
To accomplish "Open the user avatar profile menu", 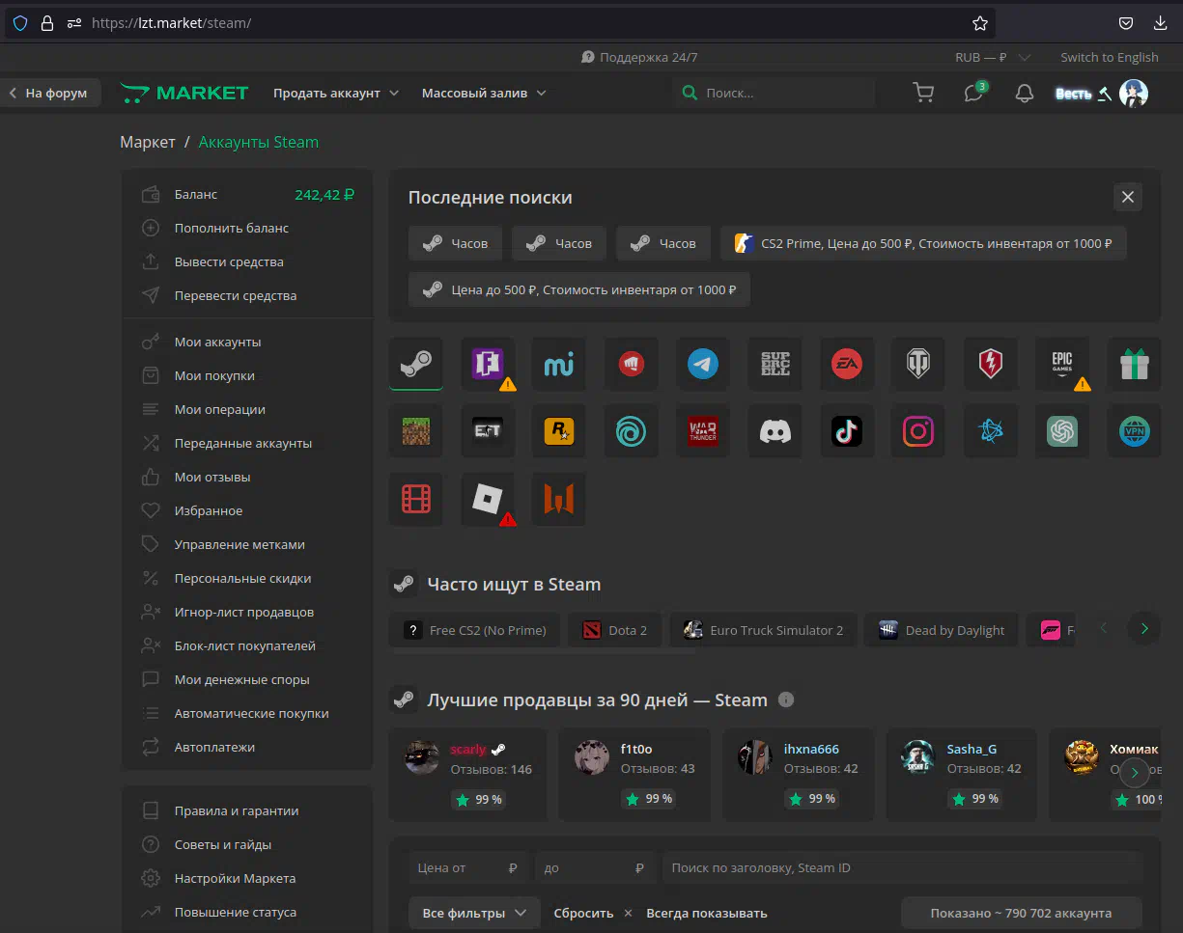I will (1133, 93).
